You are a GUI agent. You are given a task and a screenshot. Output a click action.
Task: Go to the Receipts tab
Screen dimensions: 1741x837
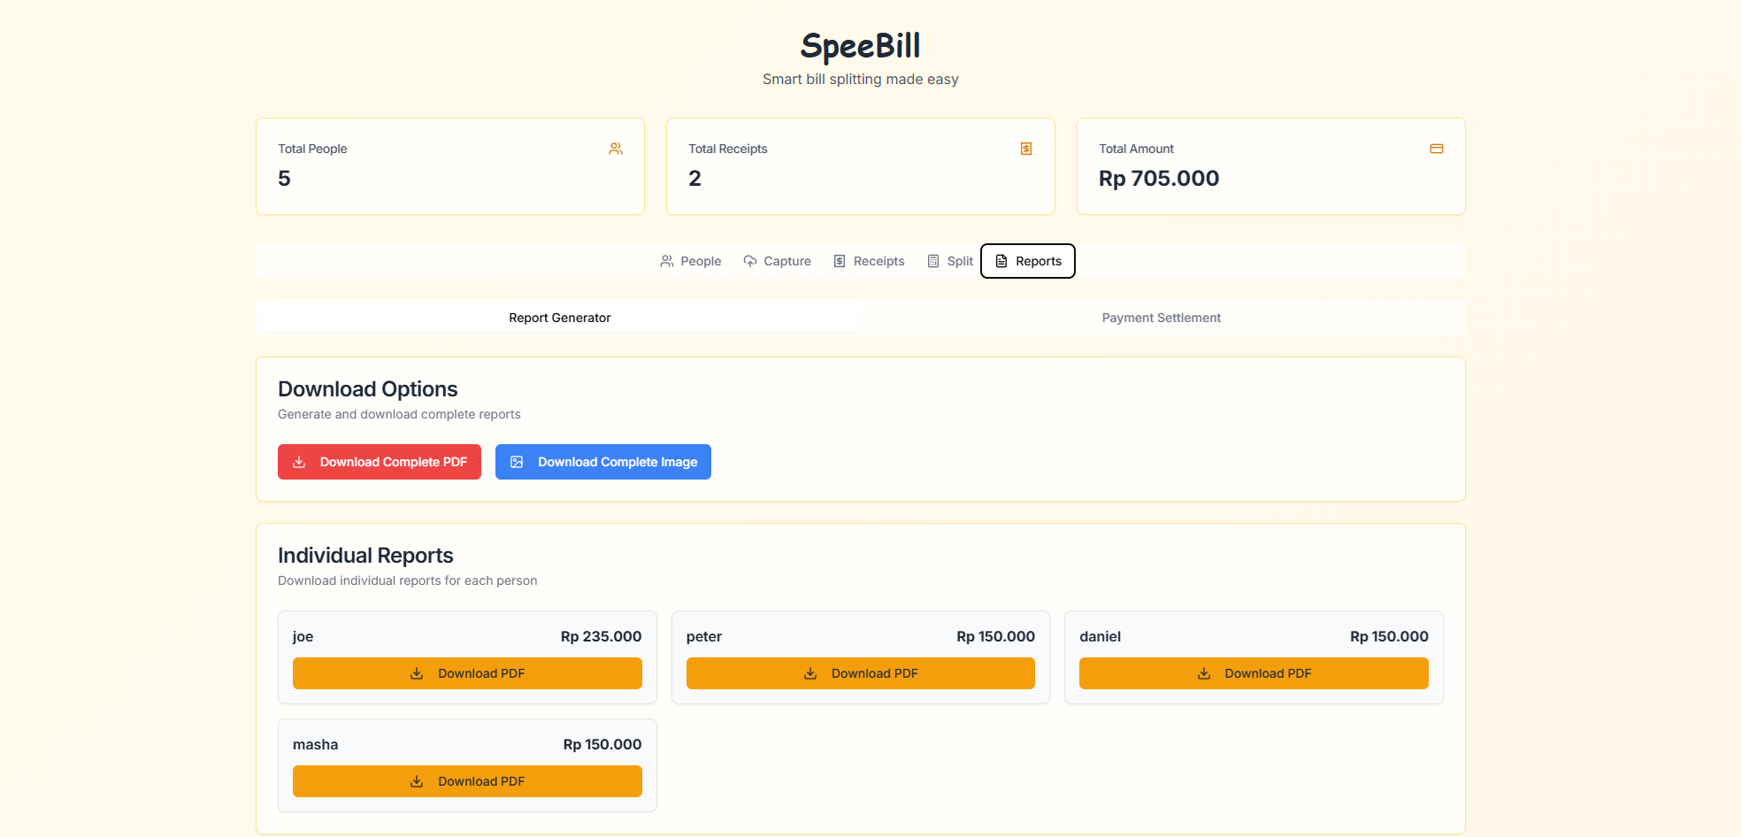(x=869, y=261)
